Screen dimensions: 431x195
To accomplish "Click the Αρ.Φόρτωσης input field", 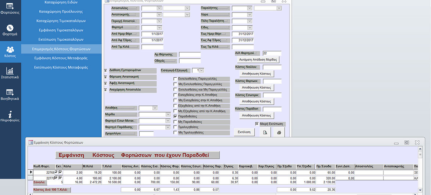I will [190, 55].
